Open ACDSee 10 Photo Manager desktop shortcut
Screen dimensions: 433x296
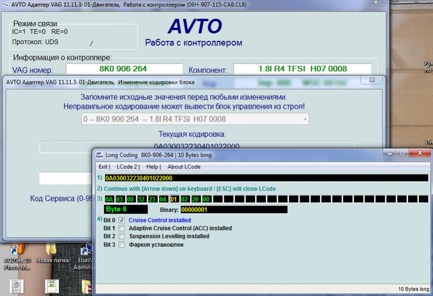point(17,257)
